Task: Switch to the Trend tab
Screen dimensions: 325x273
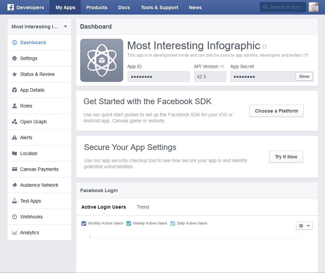Action: [143, 207]
